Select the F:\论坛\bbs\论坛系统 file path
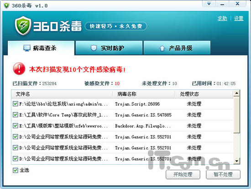 pos(63,104)
